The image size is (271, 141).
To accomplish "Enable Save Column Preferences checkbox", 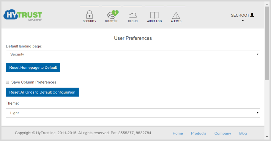I will (x=7, y=82).
